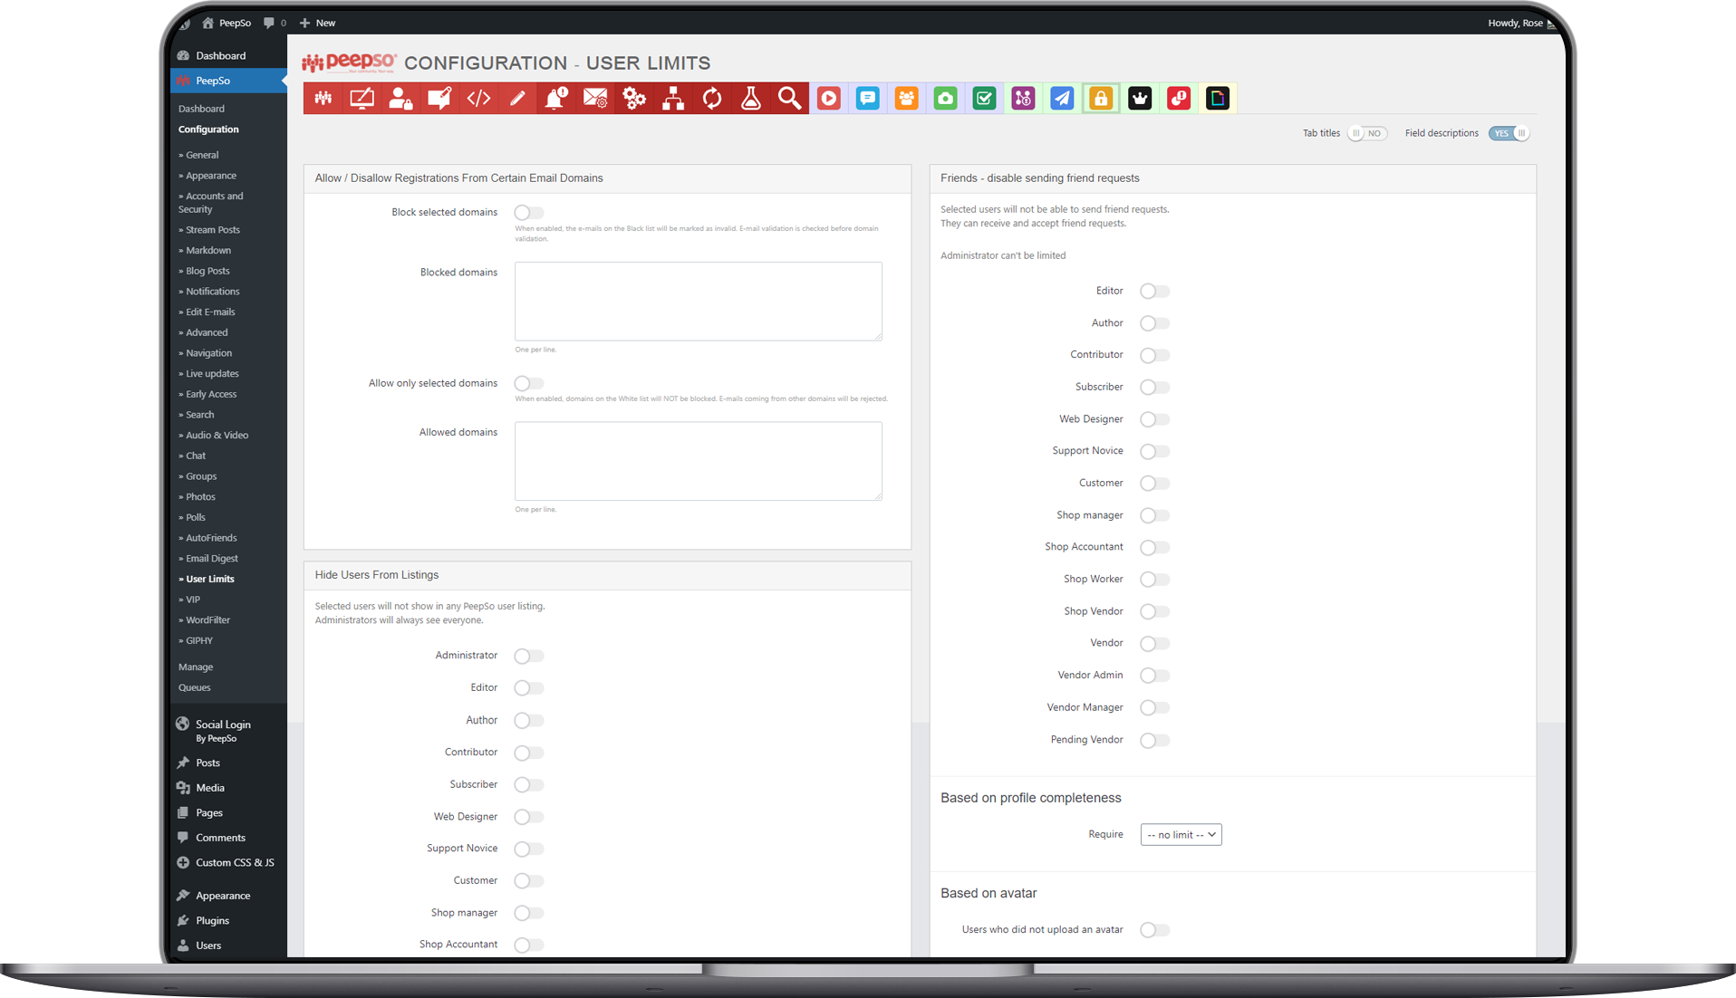Open Blog Posts pencil icon
This screenshot has height=998, width=1736.
(x=517, y=98)
